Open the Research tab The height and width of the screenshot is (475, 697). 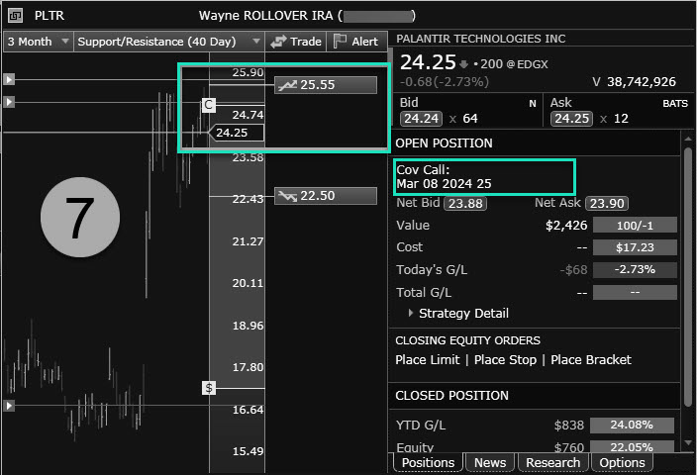point(552,462)
